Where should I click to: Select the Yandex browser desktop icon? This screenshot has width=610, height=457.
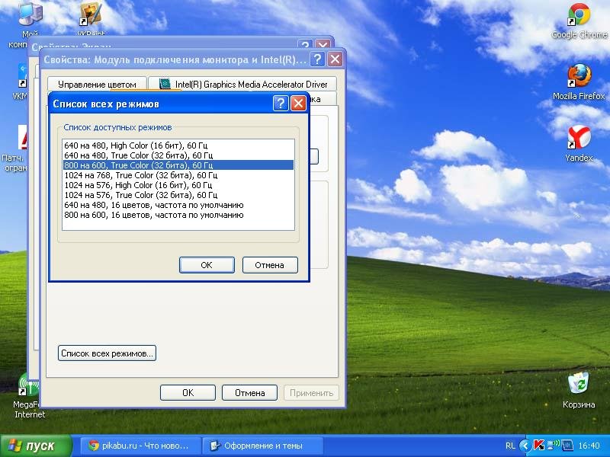(x=579, y=143)
